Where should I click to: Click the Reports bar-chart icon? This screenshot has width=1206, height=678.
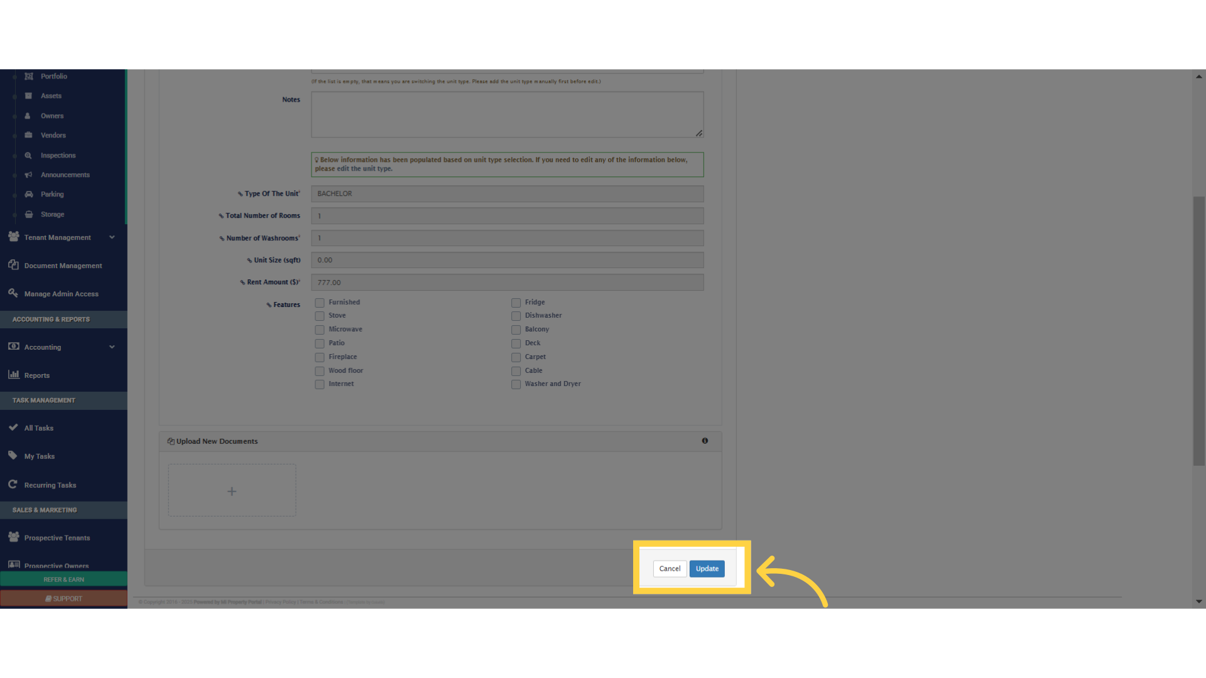pyautogui.click(x=14, y=375)
